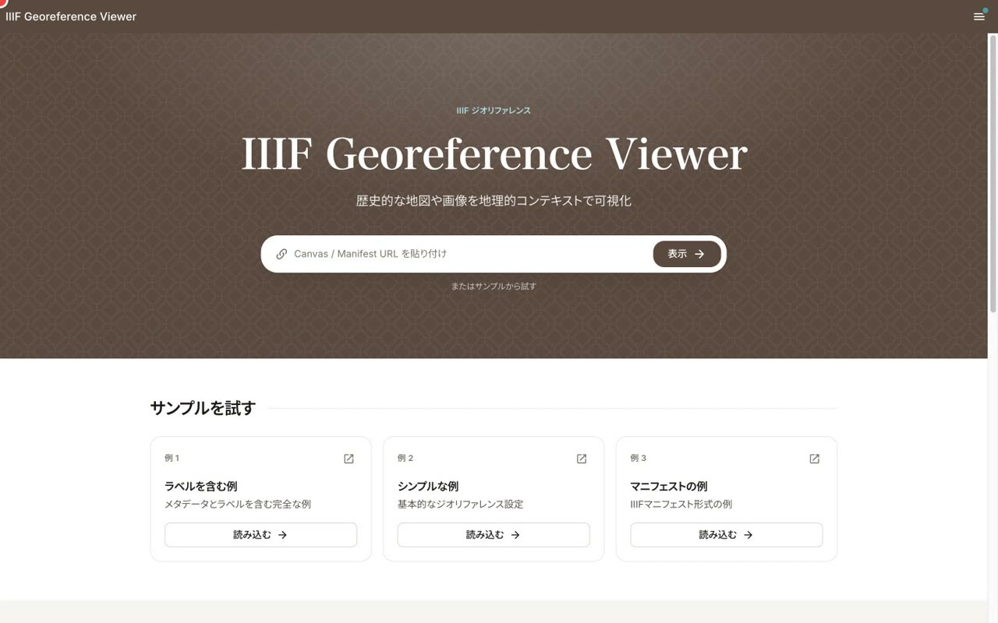998x623 pixels.
Task: Open the hamburger menu icon
Action: pos(979,16)
